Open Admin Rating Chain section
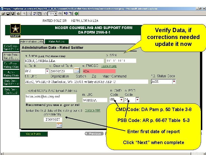Viewport: 206px width, 155px height. click(11, 74)
